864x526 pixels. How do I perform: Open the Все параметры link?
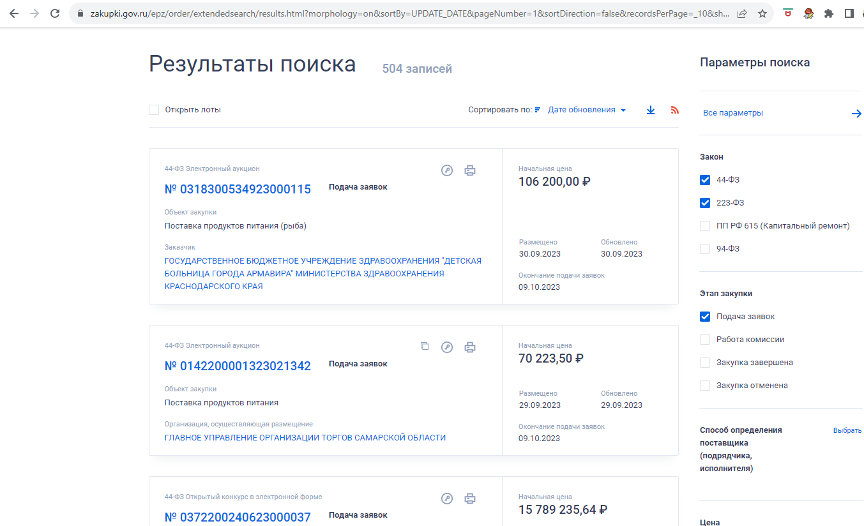coord(733,113)
